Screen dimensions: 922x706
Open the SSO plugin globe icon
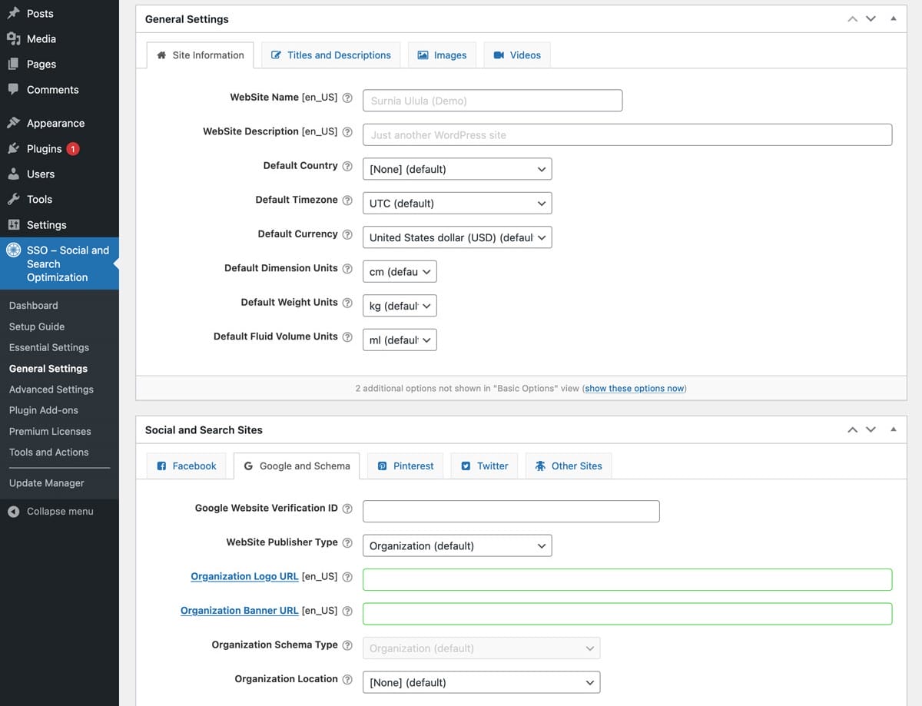coord(14,250)
